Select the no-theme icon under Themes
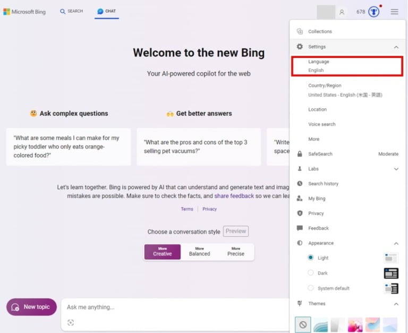 303,325
